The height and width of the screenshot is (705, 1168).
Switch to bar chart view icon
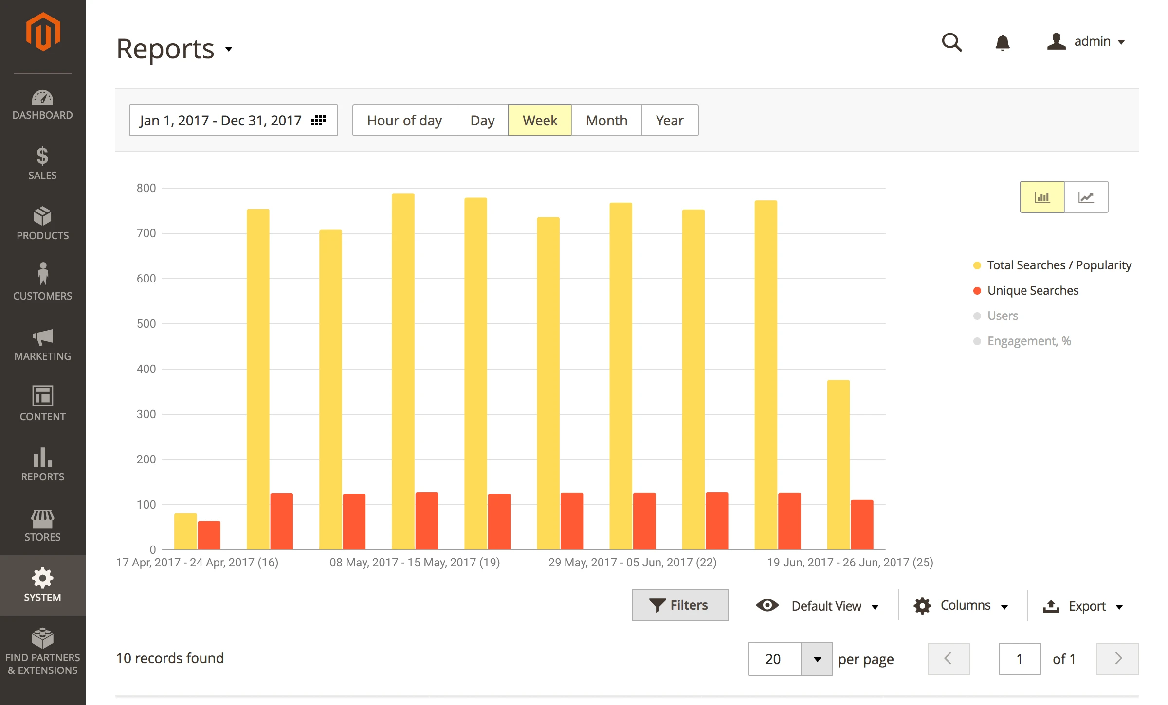1042,197
